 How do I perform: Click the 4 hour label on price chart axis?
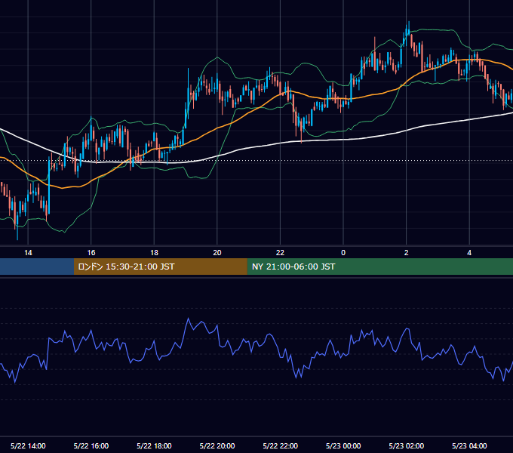point(469,253)
